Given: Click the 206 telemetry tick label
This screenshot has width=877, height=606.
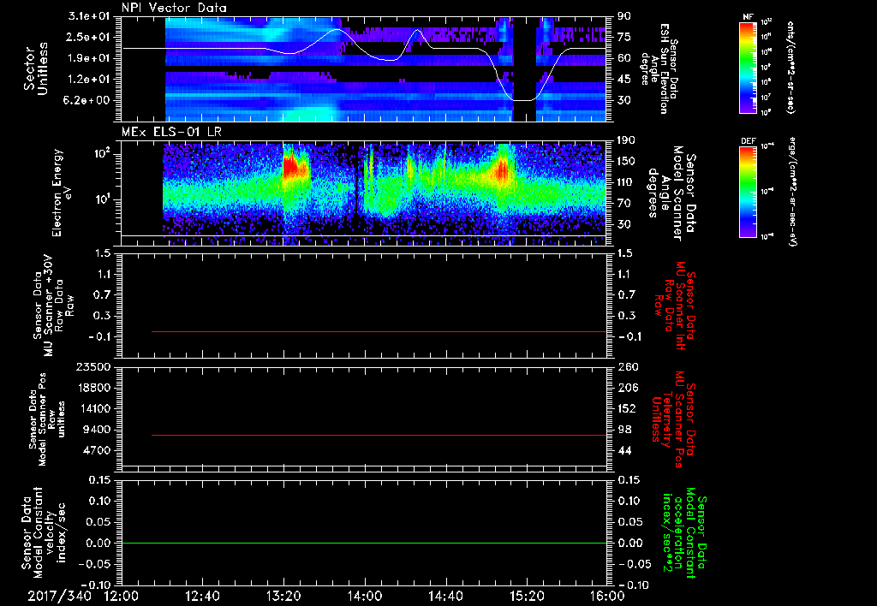Looking at the screenshot, I should pos(626,388).
